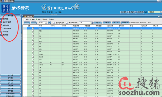Select 母猪资料管理 in the sidebar
This screenshot has width=162, height=97.
[x=7, y=22]
